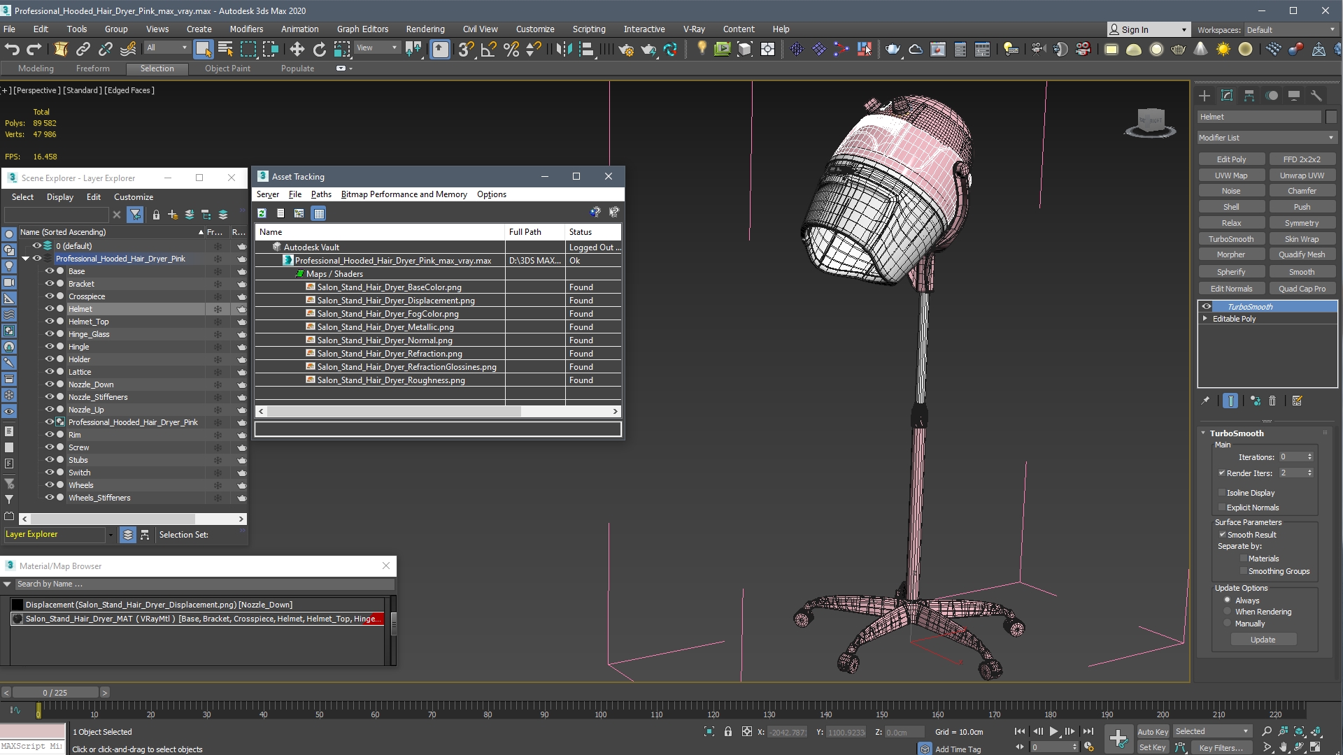Click the Redo arrow icon

pos(34,49)
